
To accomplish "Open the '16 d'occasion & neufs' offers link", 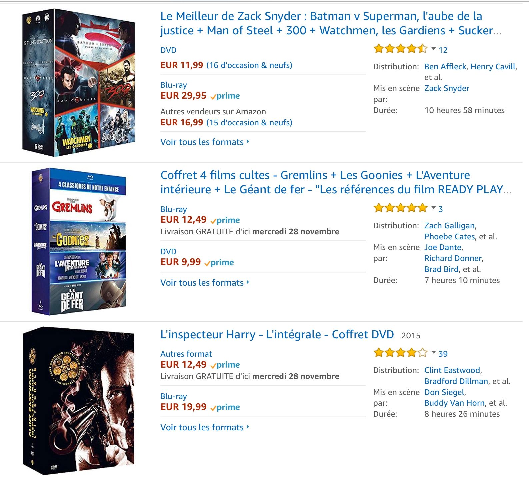I will tap(249, 65).
